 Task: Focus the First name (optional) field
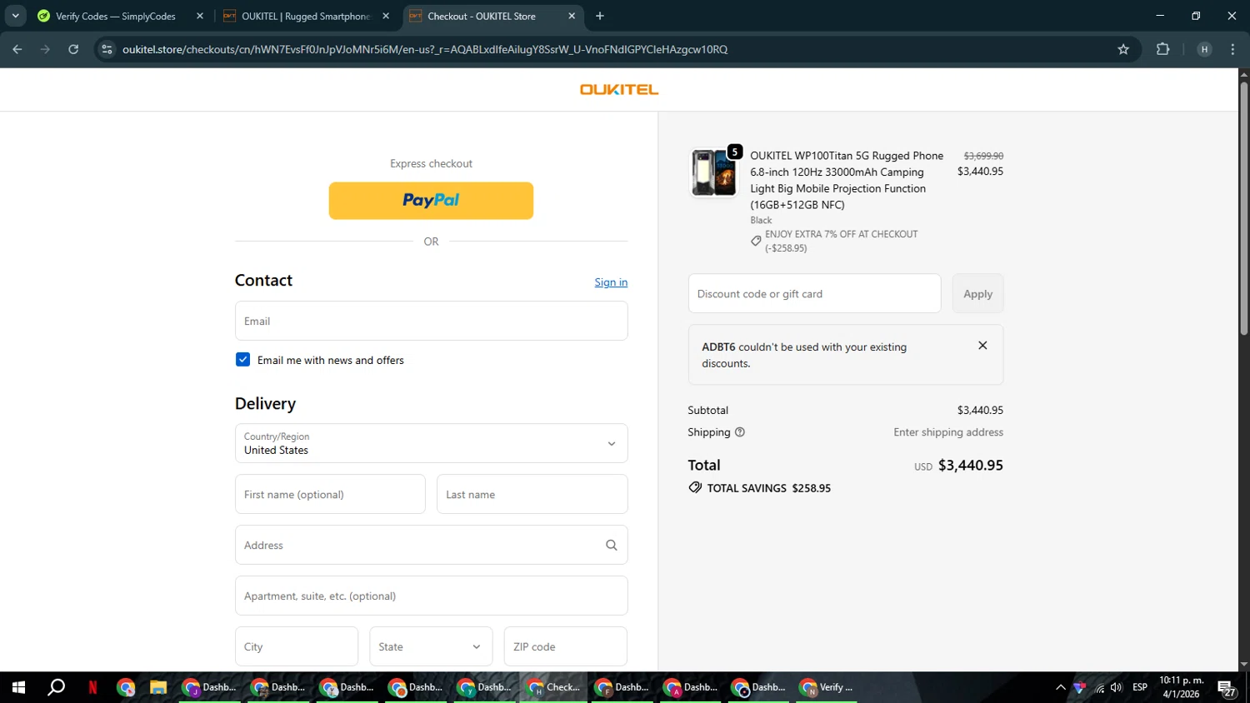[x=330, y=494]
